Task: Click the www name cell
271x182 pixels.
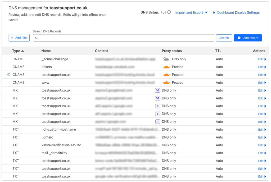Action: pyautogui.click(x=45, y=83)
